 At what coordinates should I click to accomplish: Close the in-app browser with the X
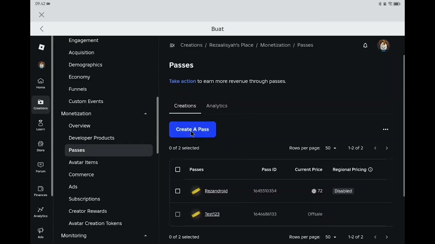(41, 15)
